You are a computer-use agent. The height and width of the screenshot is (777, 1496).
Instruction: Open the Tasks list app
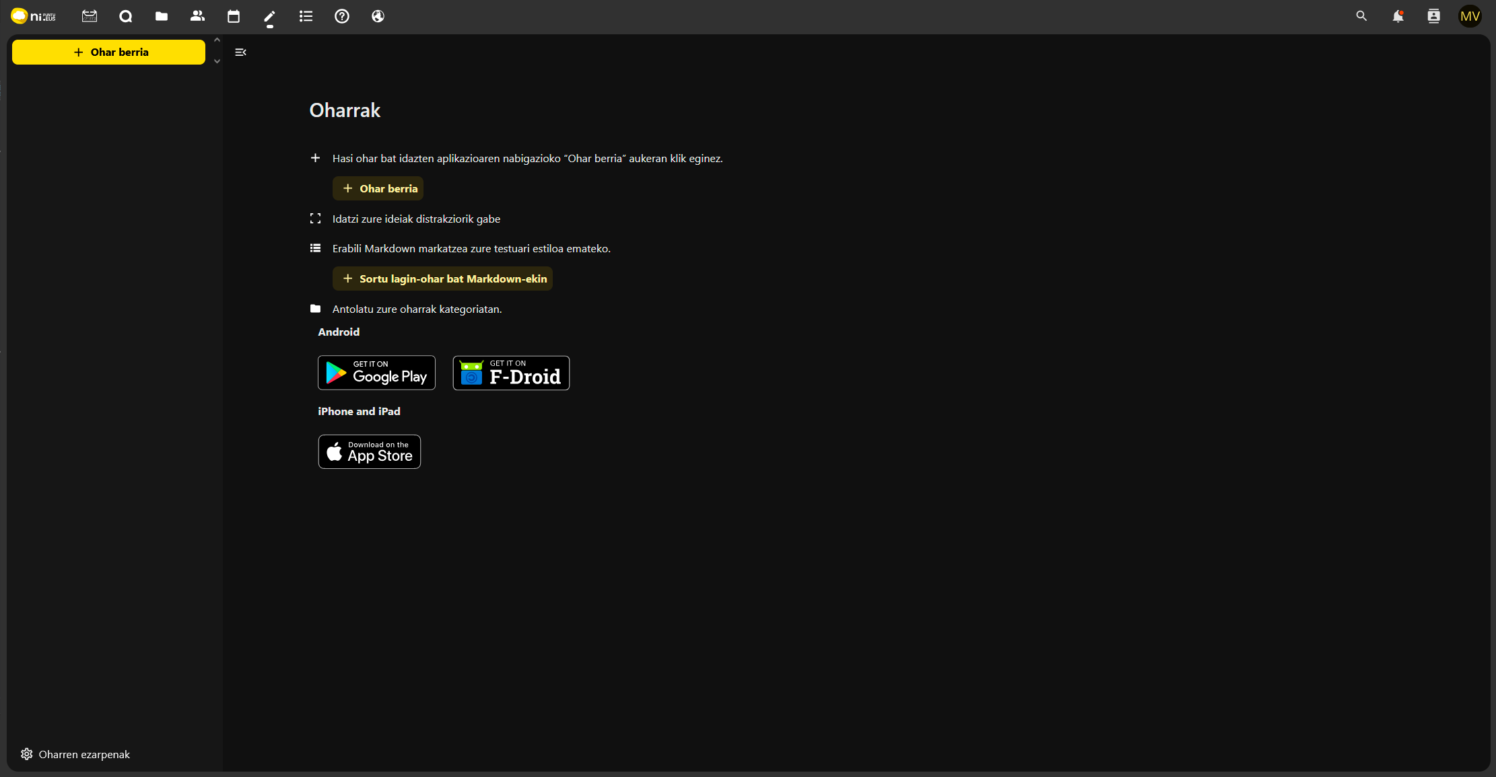click(306, 16)
